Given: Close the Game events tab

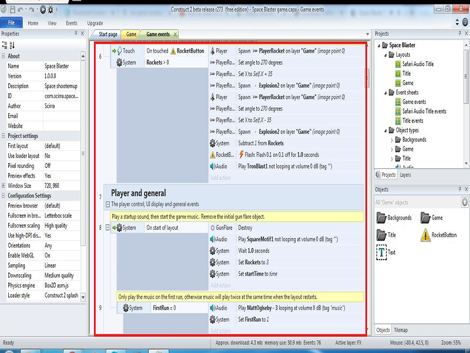Looking at the screenshot, I should (175, 34).
